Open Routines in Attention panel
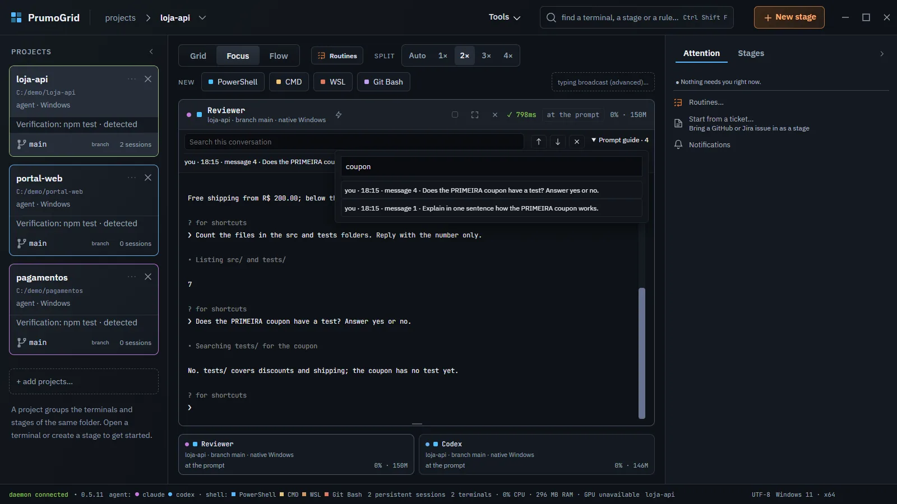The image size is (897, 504). [x=706, y=102]
